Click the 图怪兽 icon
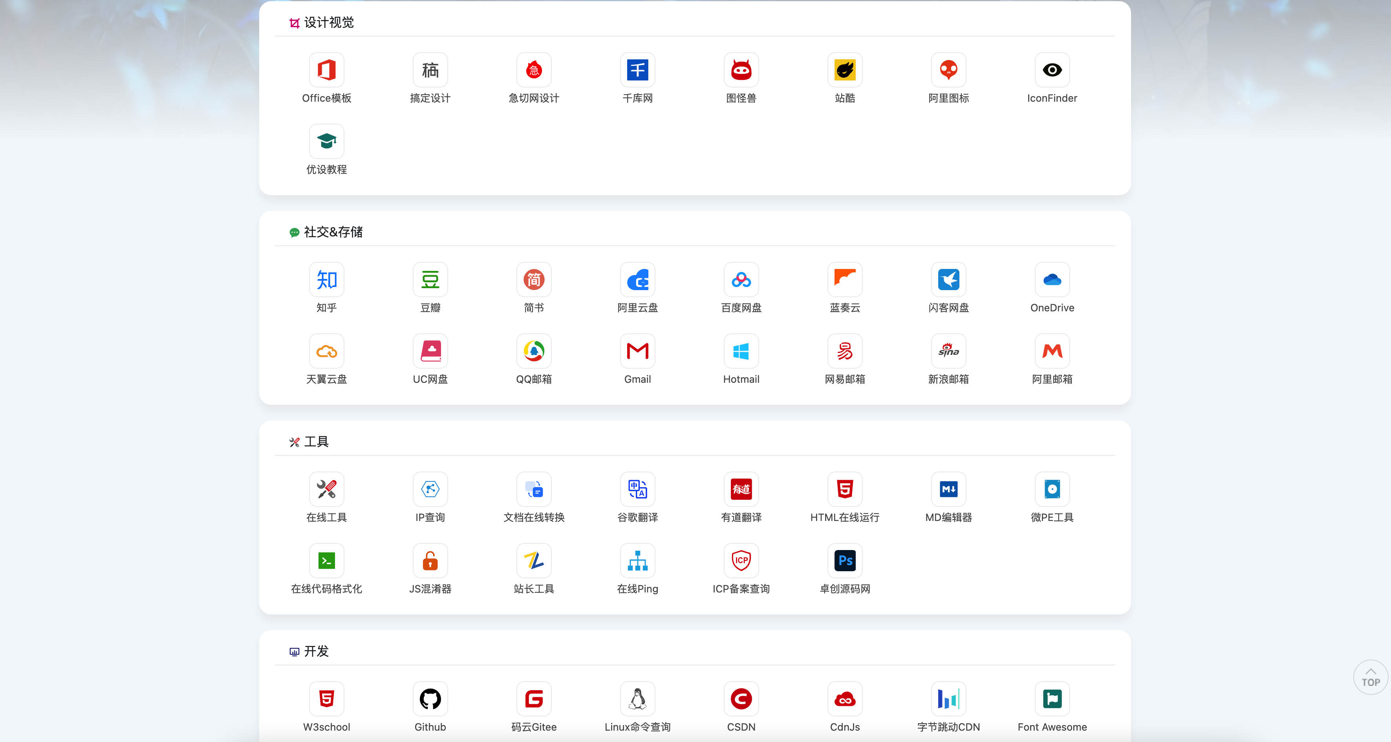Image resolution: width=1391 pixels, height=742 pixels. point(741,69)
